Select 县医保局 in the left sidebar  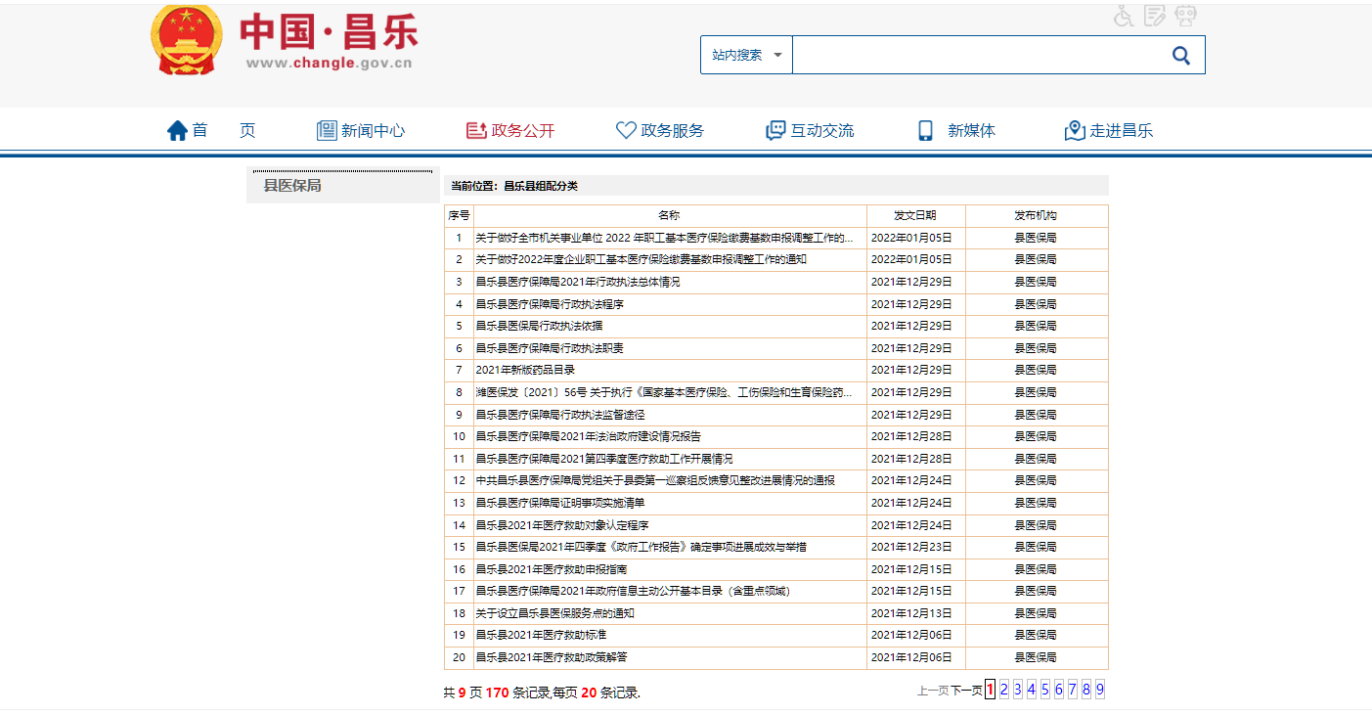coord(292,186)
